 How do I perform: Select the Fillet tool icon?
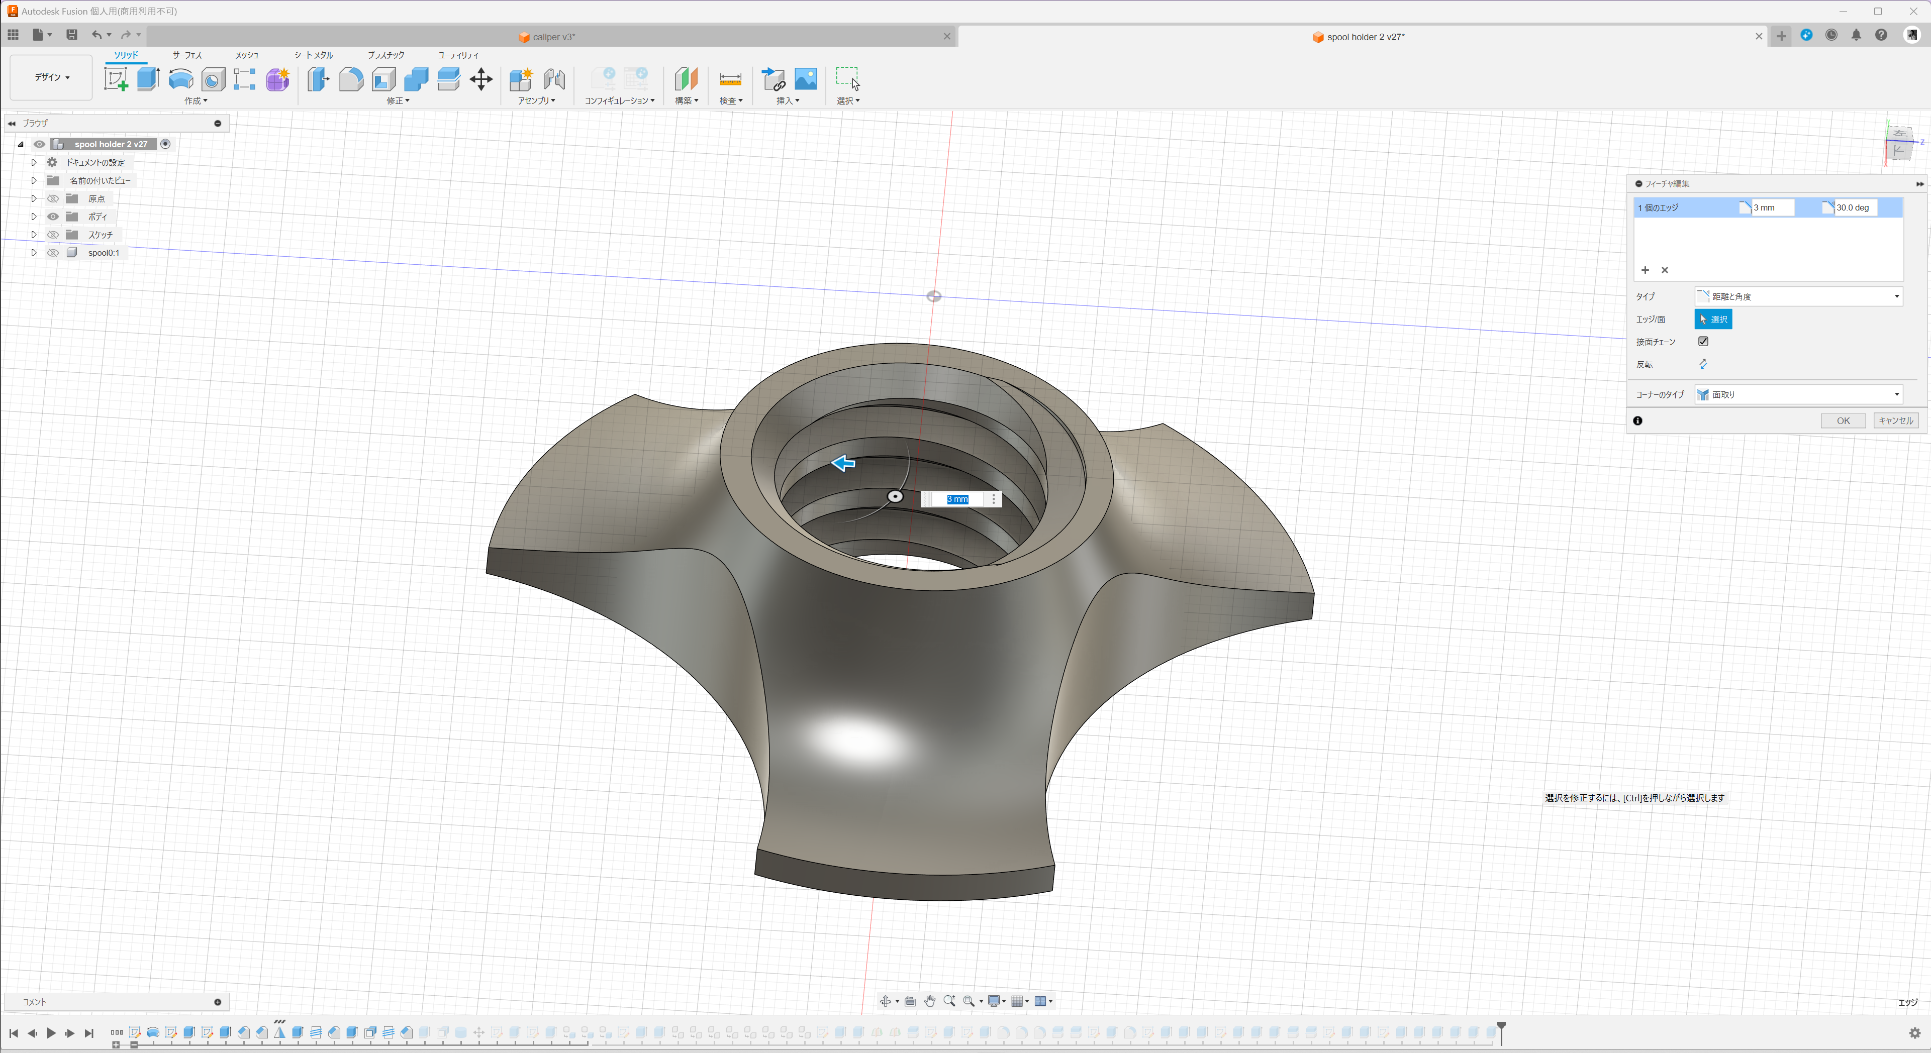pyautogui.click(x=350, y=79)
